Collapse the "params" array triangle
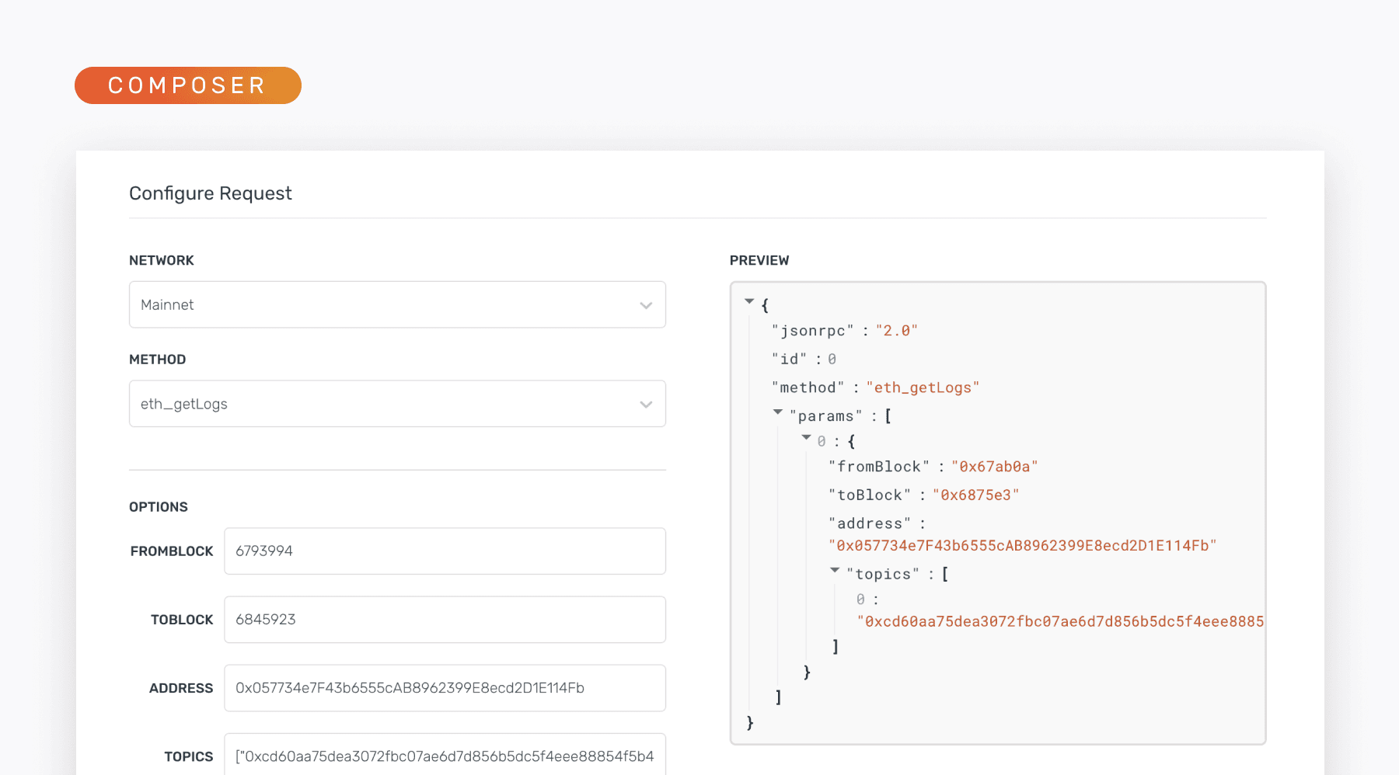This screenshot has width=1399, height=775. (777, 412)
